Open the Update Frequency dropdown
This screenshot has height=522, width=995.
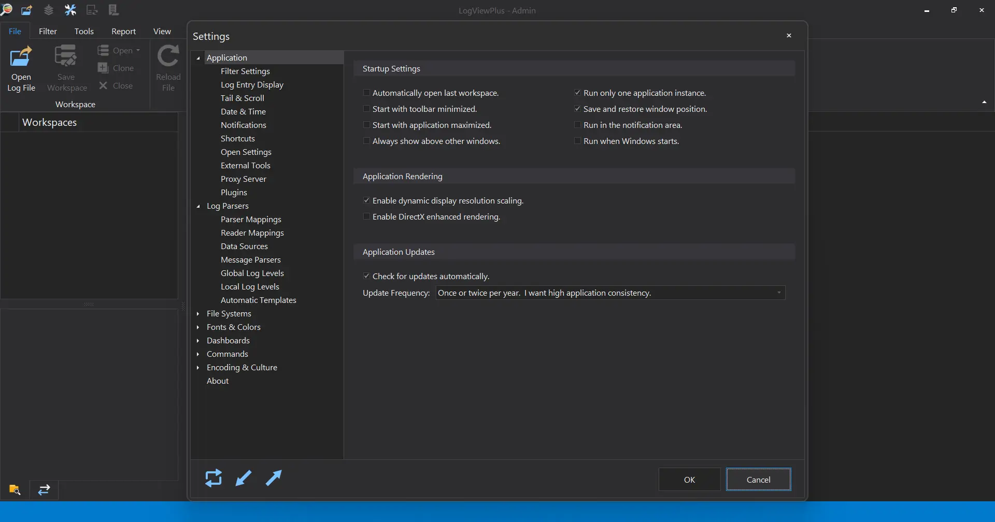pyautogui.click(x=610, y=293)
